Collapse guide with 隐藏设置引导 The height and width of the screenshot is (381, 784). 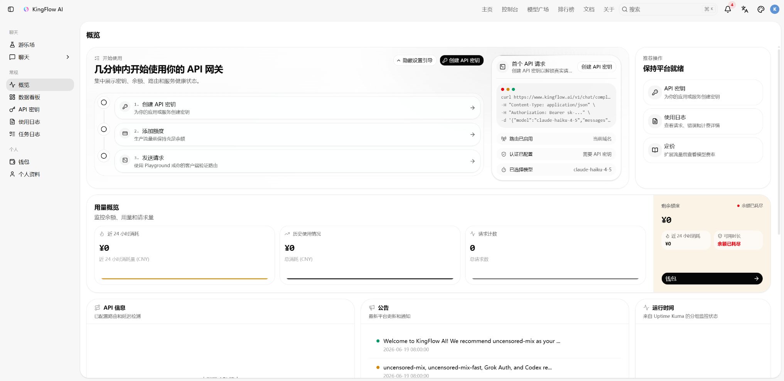[415, 60]
